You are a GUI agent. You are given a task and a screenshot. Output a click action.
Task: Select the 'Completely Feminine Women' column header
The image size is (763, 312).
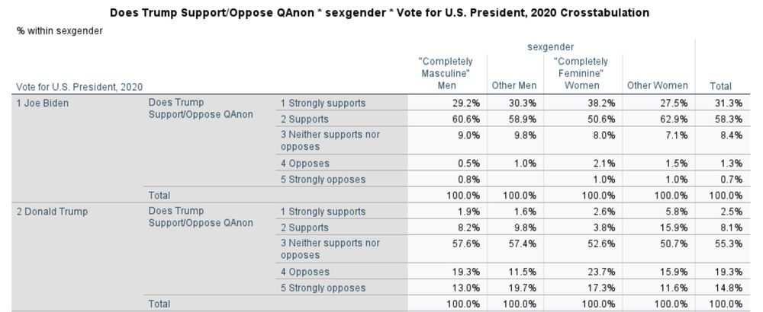pyautogui.click(x=583, y=73)
